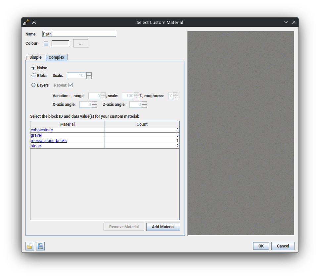Image resolution: width=320 pixels, height=278 pixels.
Task: Open the Complex tab
Action: click(x=56, y=57)
